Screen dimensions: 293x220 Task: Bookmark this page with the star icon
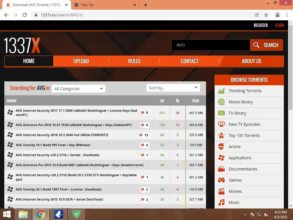[x=266, y=15]
